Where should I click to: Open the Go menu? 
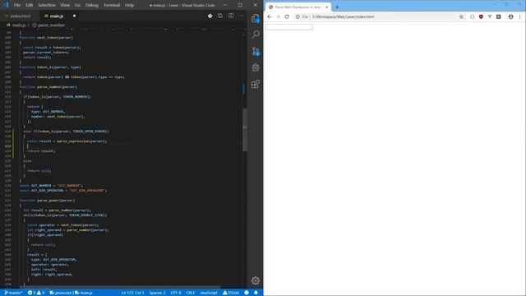pyautogui.click(x=77, y=5)
